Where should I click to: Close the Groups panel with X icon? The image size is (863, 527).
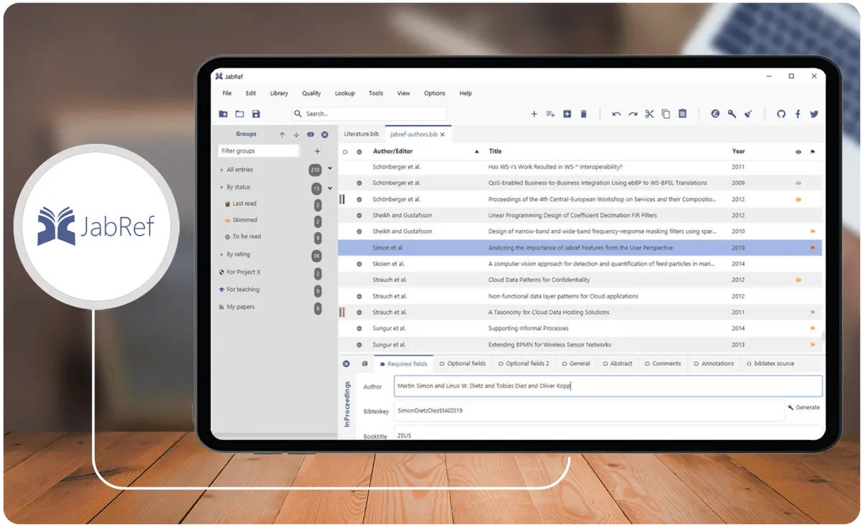325,134
